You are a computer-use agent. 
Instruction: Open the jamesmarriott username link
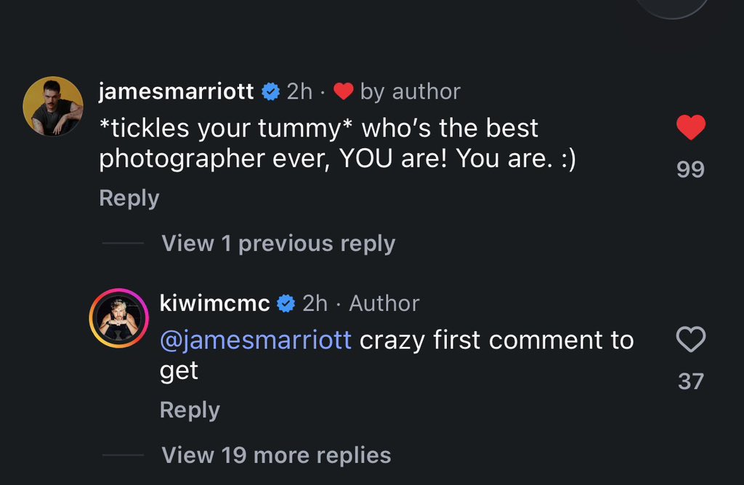coord(176,91)
